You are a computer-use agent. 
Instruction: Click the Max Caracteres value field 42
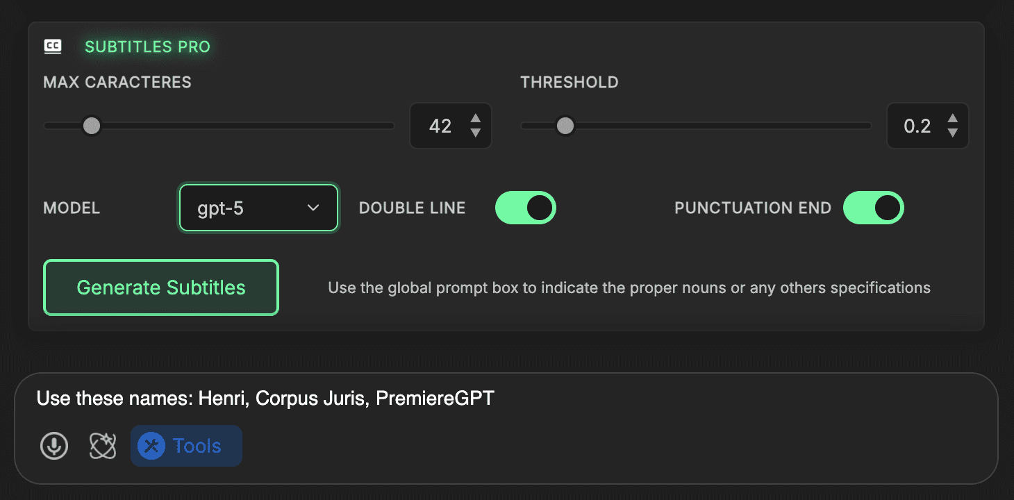click(440, 126)
